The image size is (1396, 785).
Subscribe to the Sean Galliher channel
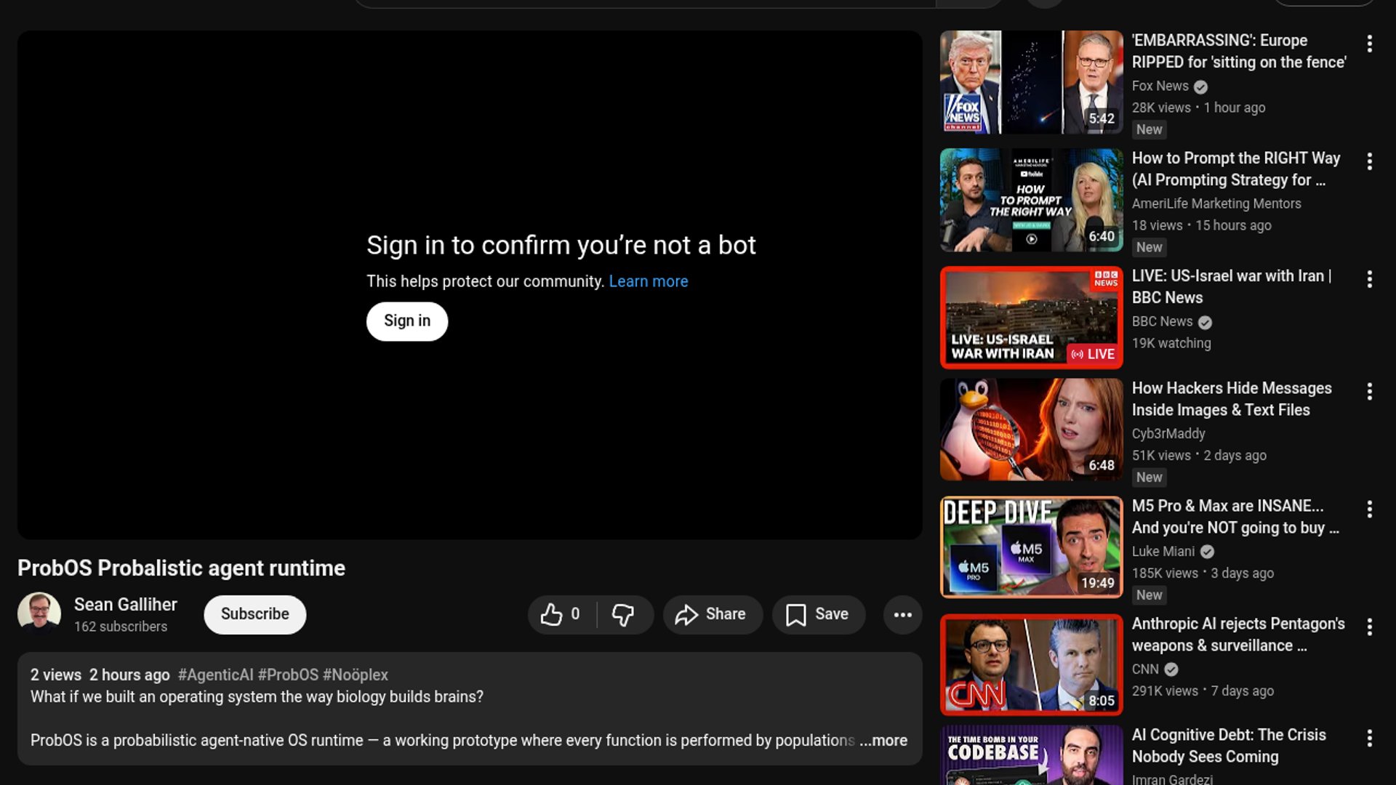(x=254, y=615)
